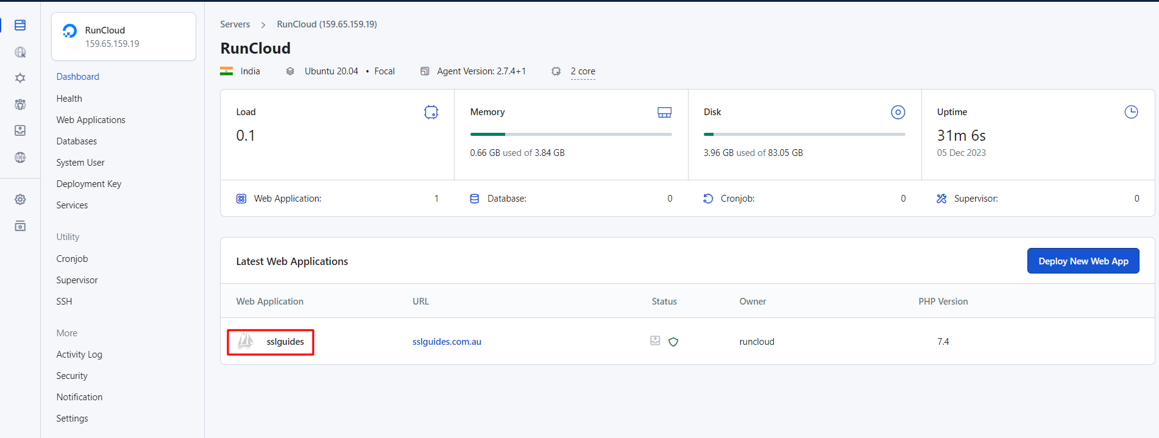Click the Agent Version icon
Viewport: 1159px width, 438px height.
[425, 71]
